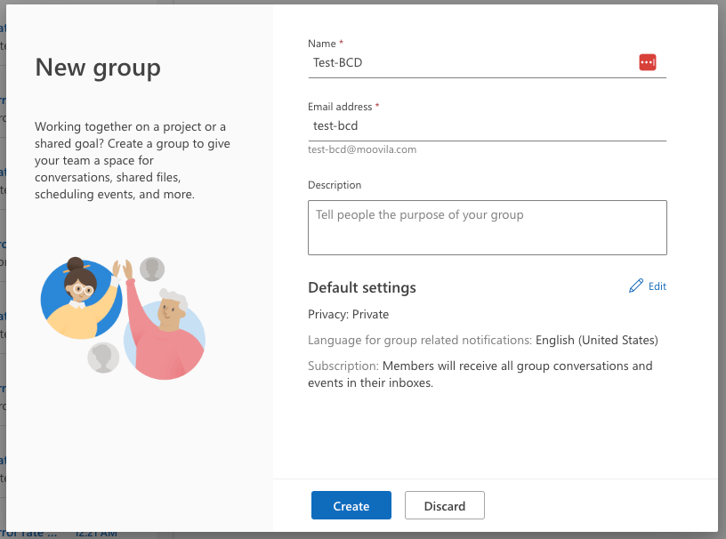Click into the Description text box
The image size is (726, 539).
point(487,228)
